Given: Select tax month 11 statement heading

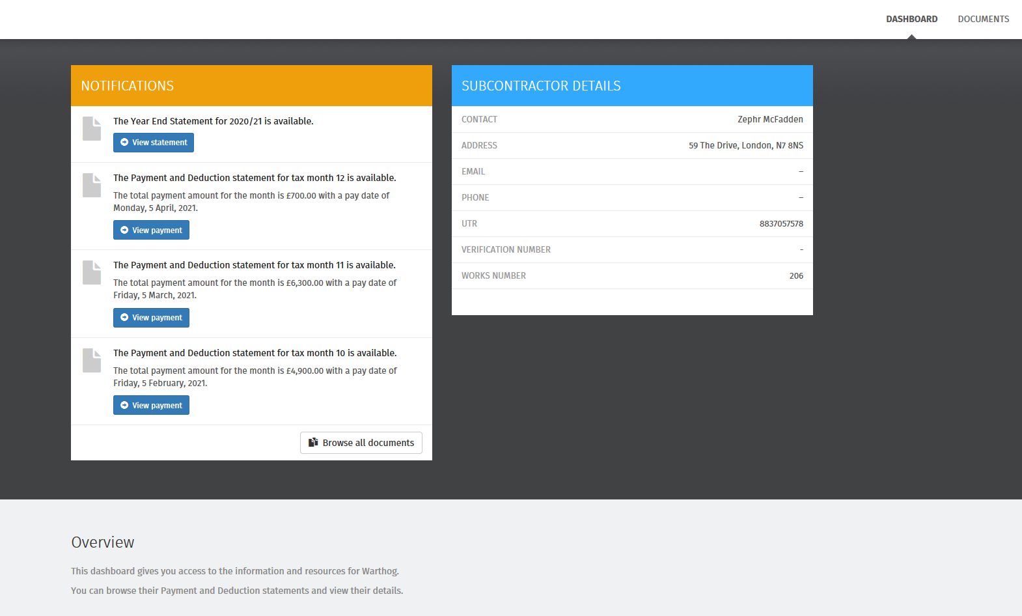Looking at the screenshot, I should pyautogui.click(x=255, y=265).
